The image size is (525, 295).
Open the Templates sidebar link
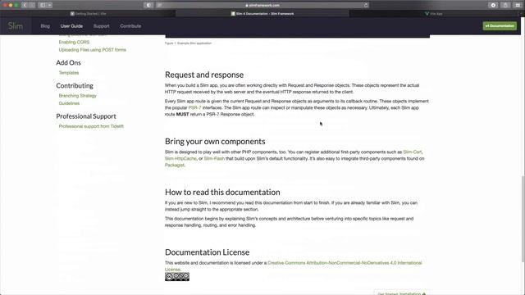(69, 73)
